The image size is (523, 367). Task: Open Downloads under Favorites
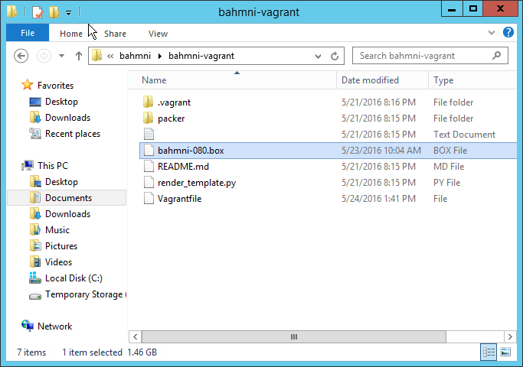point(67,118)
